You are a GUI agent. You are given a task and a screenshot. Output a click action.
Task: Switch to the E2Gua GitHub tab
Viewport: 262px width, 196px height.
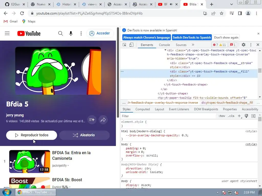click(15, 4)
